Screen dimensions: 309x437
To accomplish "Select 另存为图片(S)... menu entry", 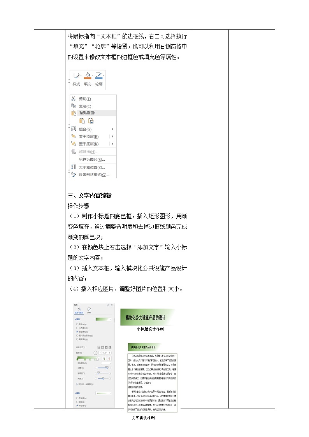I will [92, 160].
